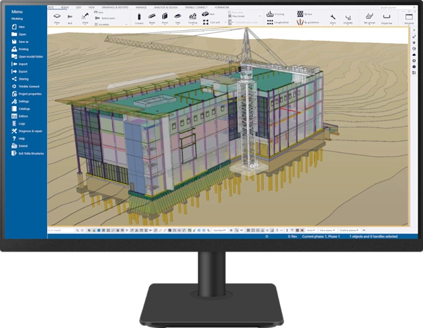Click the Quick Launch search field

[397, 7]
